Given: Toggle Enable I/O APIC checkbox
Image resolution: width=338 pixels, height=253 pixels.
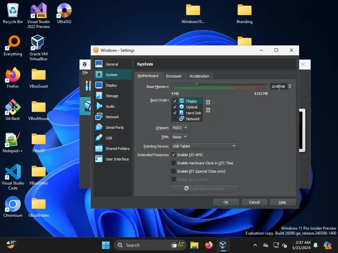Looking at the screenshot, I should (x=174, y=155).
